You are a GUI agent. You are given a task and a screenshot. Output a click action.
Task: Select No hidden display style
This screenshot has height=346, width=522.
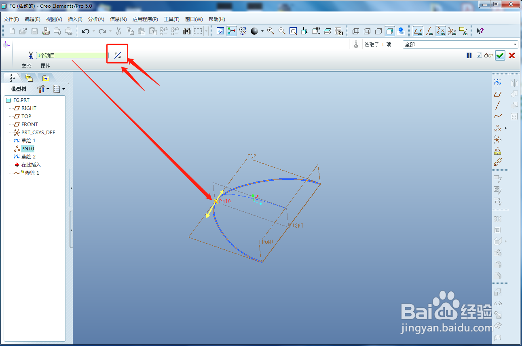pos(378,31)
